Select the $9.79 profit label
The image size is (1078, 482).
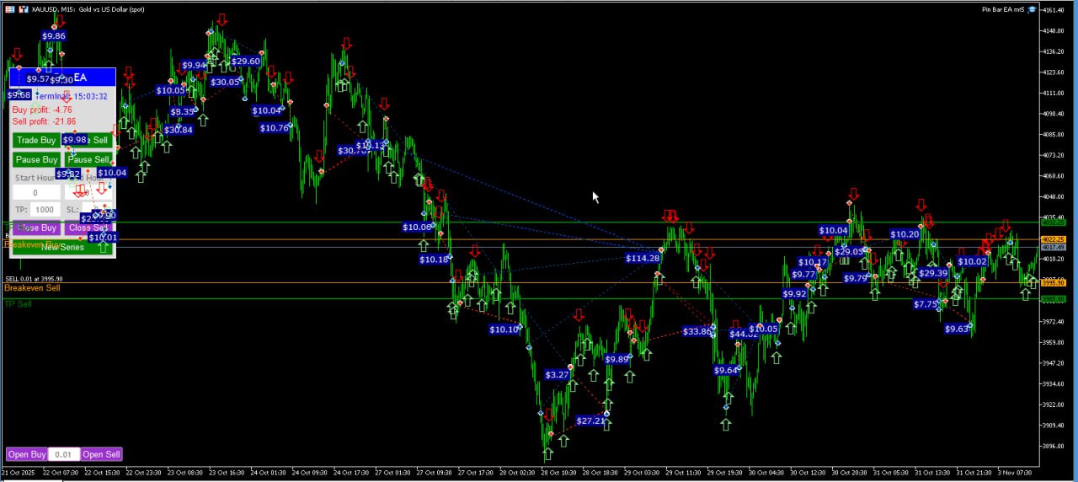coord(856,278)
